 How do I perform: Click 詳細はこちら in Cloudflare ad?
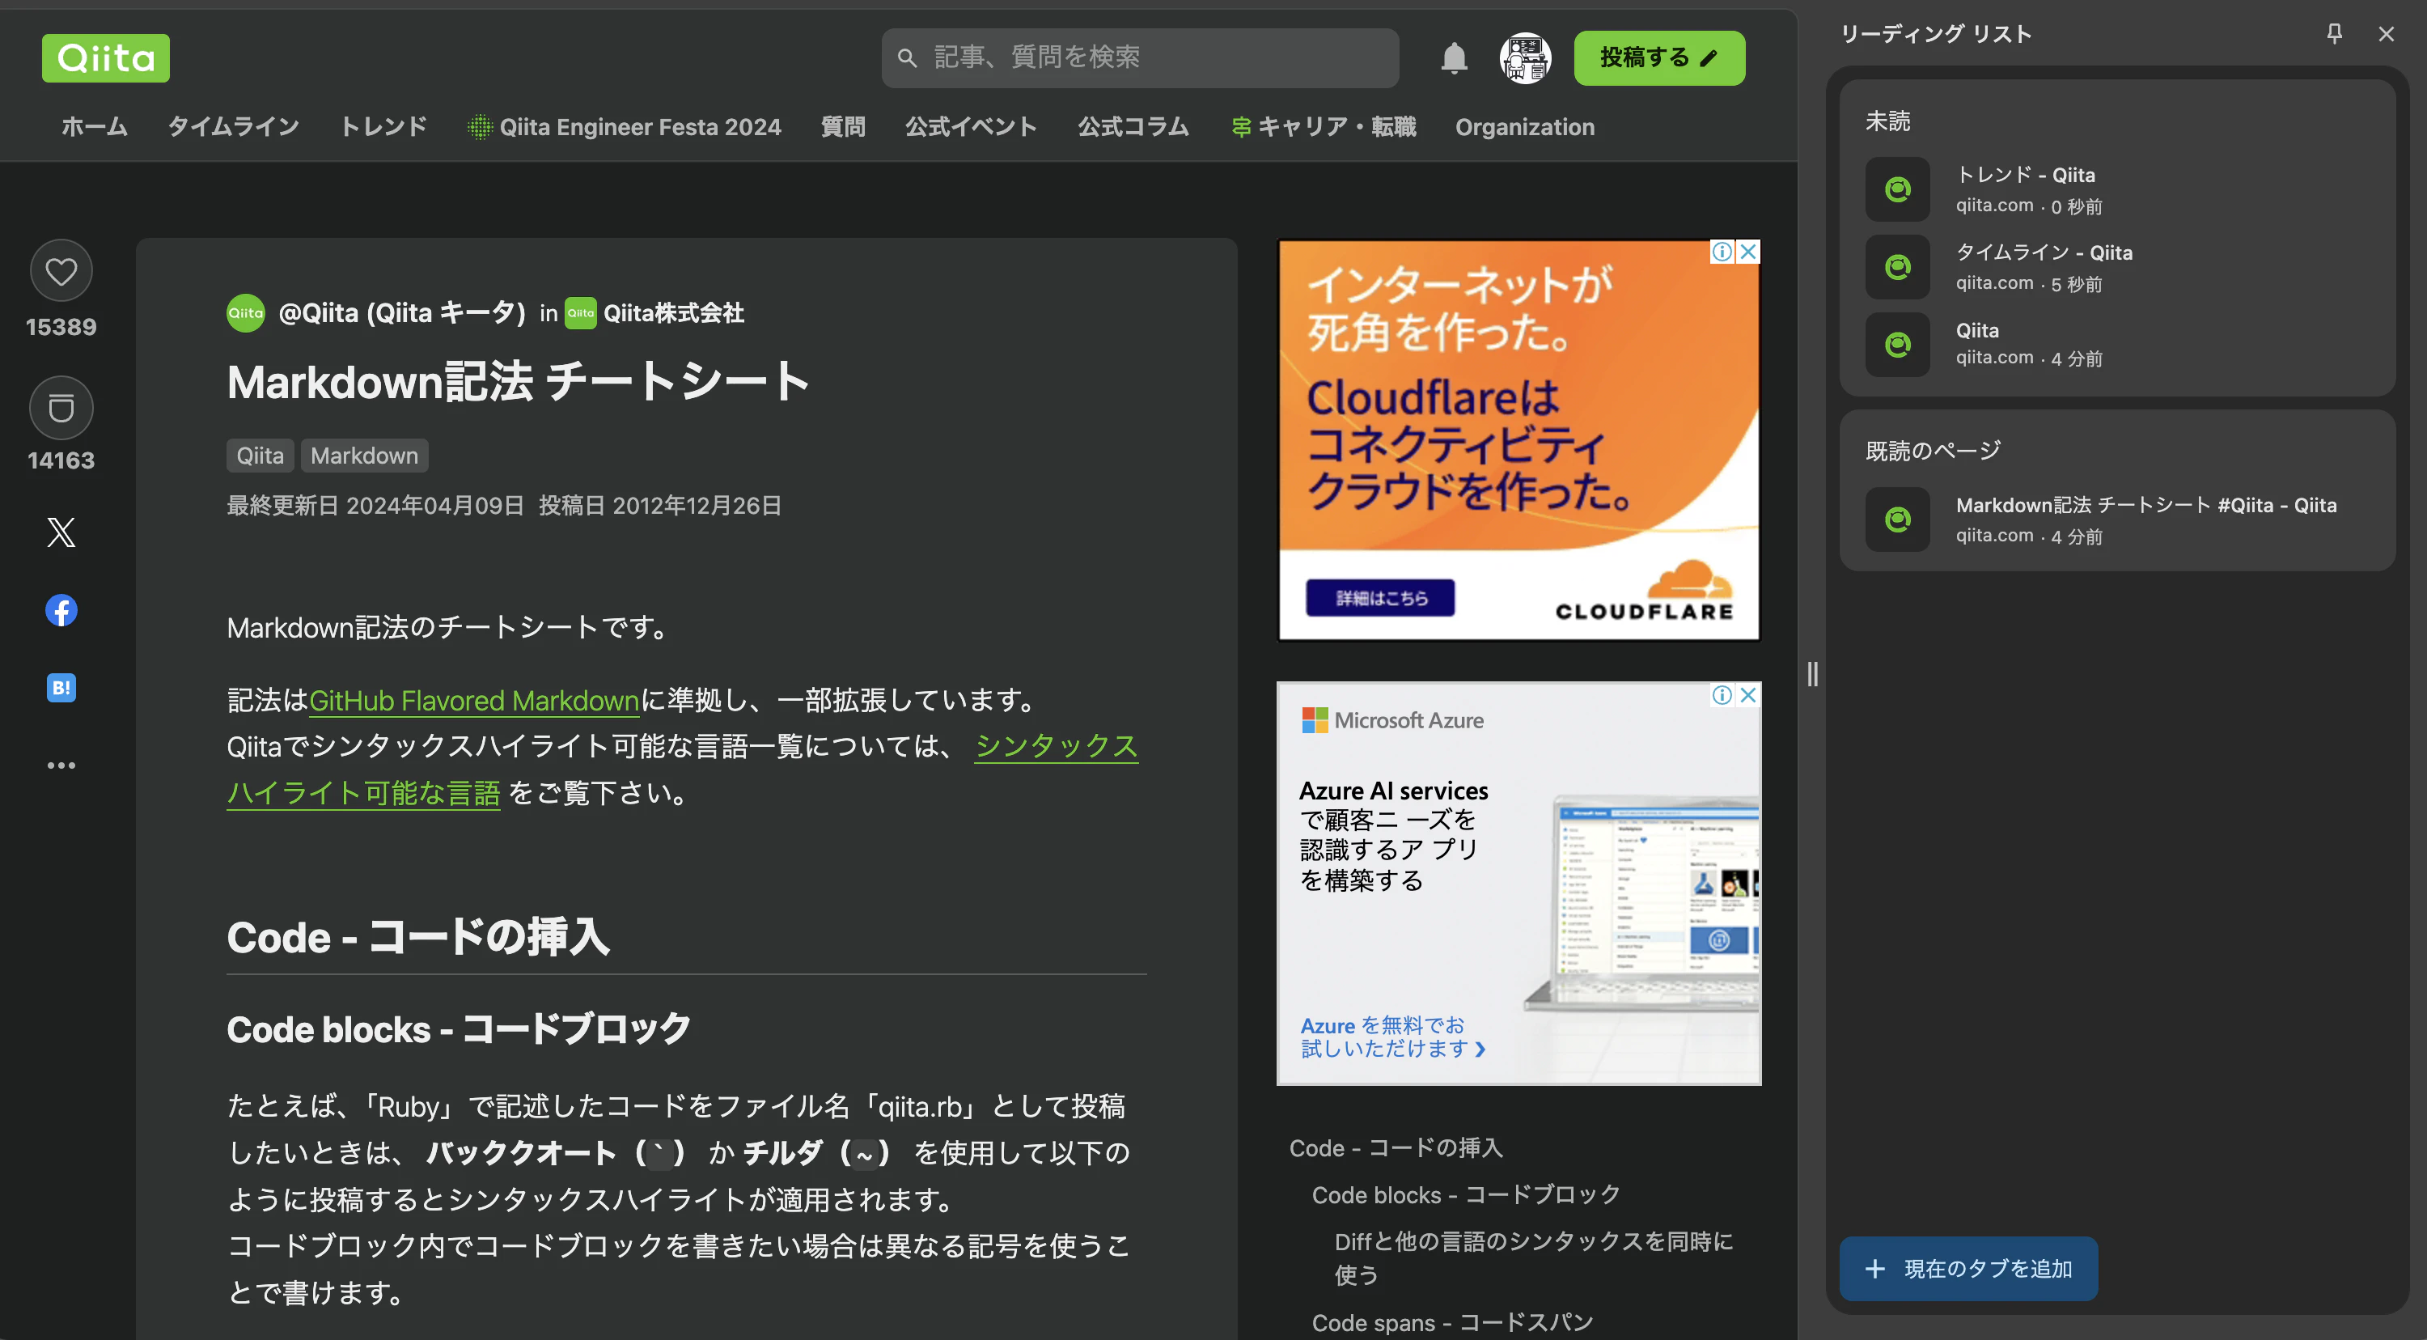click(1380, 598)
